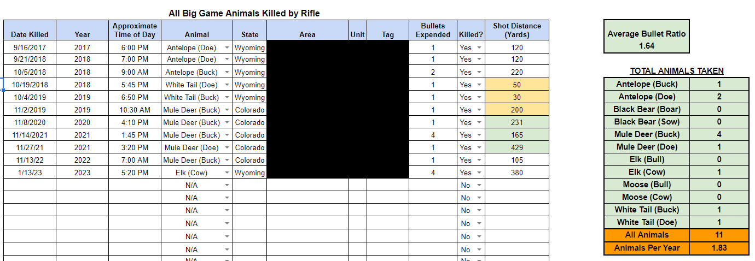Select the 10:30 AM time of day cell
This screenshot has width=755, height=261.
point(135,110)
